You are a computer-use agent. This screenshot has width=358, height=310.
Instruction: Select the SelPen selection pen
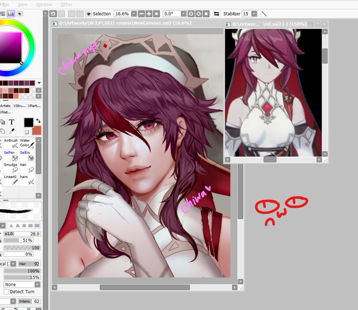11,156
